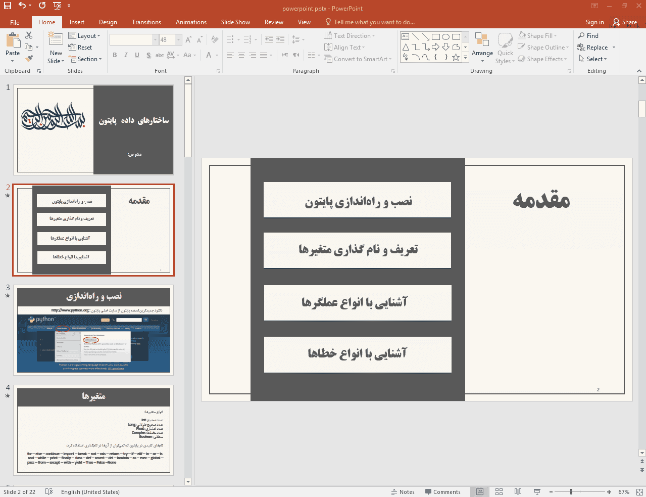Screen dimensions: 646x497
Task: Justify the paragraph text
Action: 264,55
